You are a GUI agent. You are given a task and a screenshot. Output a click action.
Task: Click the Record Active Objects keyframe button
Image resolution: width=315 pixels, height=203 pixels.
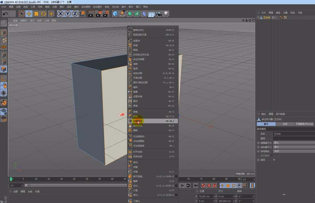(x=203, y=186)
